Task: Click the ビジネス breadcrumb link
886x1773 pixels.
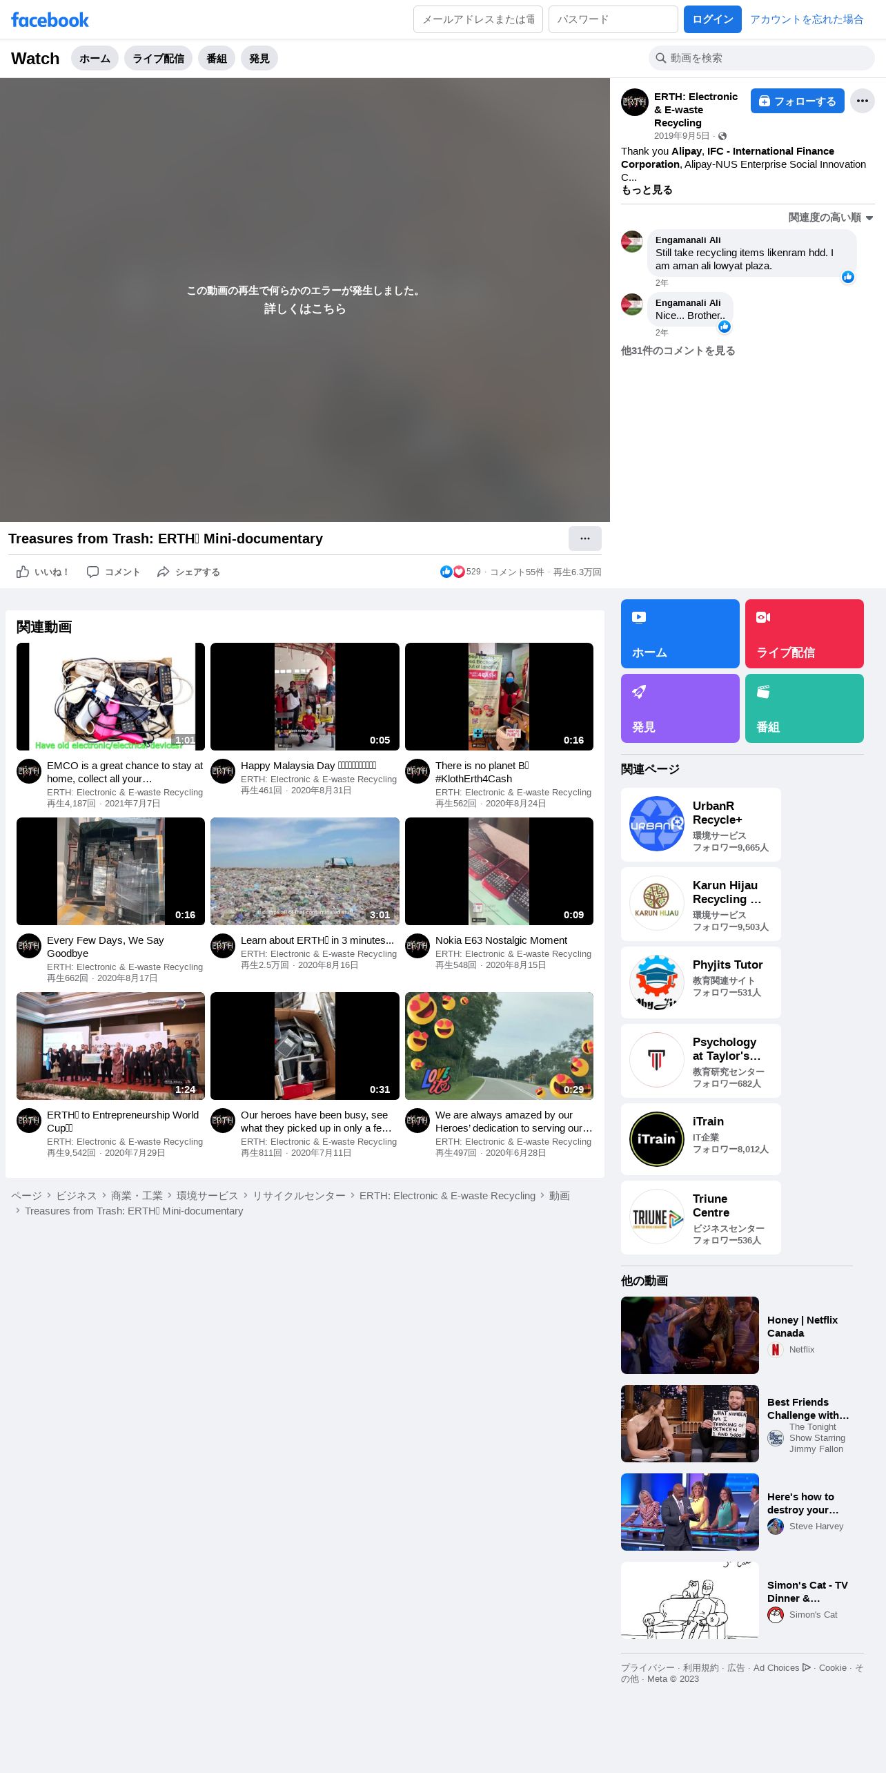Action: pos(76,1196)
